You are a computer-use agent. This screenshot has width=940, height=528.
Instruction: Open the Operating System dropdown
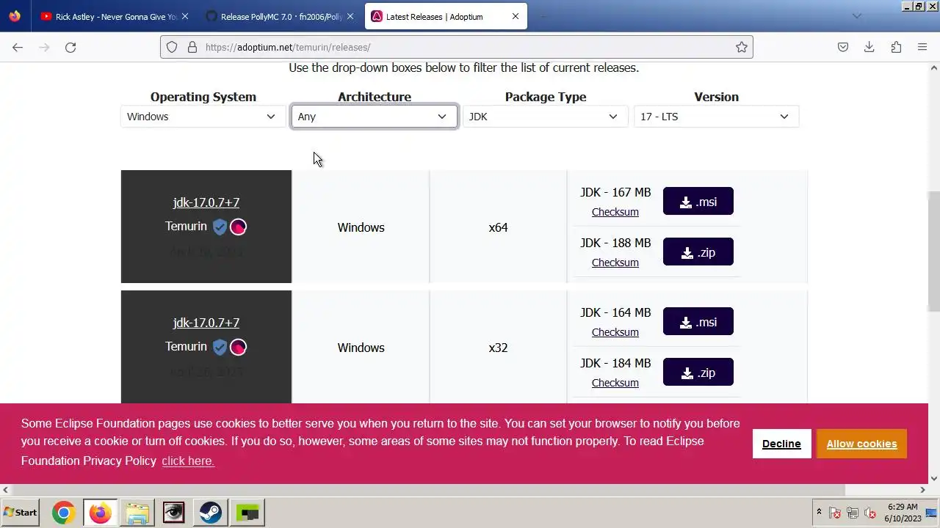pyautogui.click(x=203, y=117)
